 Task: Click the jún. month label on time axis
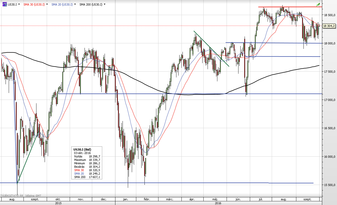pyautogui.click(x=238, y=199)
